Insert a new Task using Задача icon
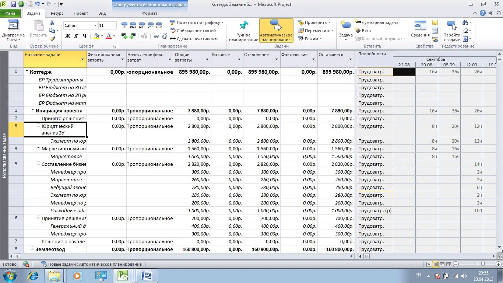Viewport: 503px width, 283px height. 346,29
